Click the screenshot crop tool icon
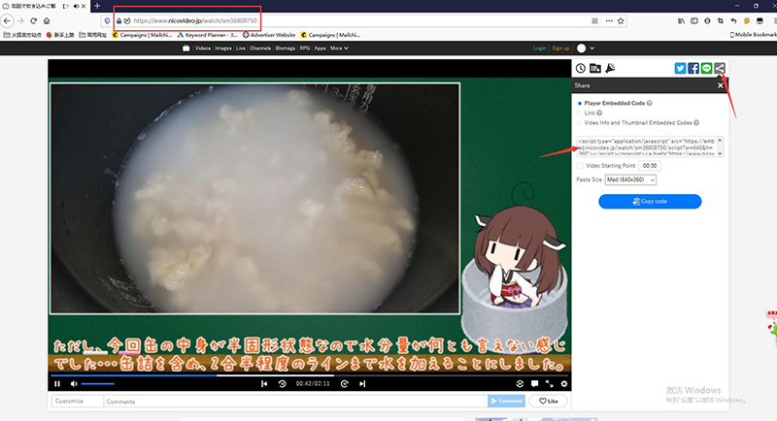This screenshot has width=777, height=421. coord(721,20)
